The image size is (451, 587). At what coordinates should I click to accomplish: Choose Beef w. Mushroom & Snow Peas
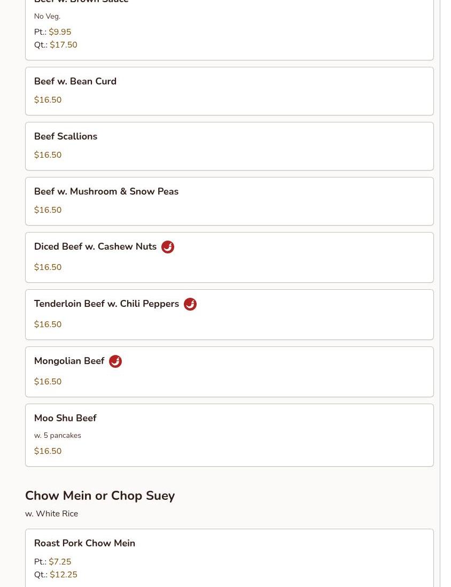(x=229, y=201)
